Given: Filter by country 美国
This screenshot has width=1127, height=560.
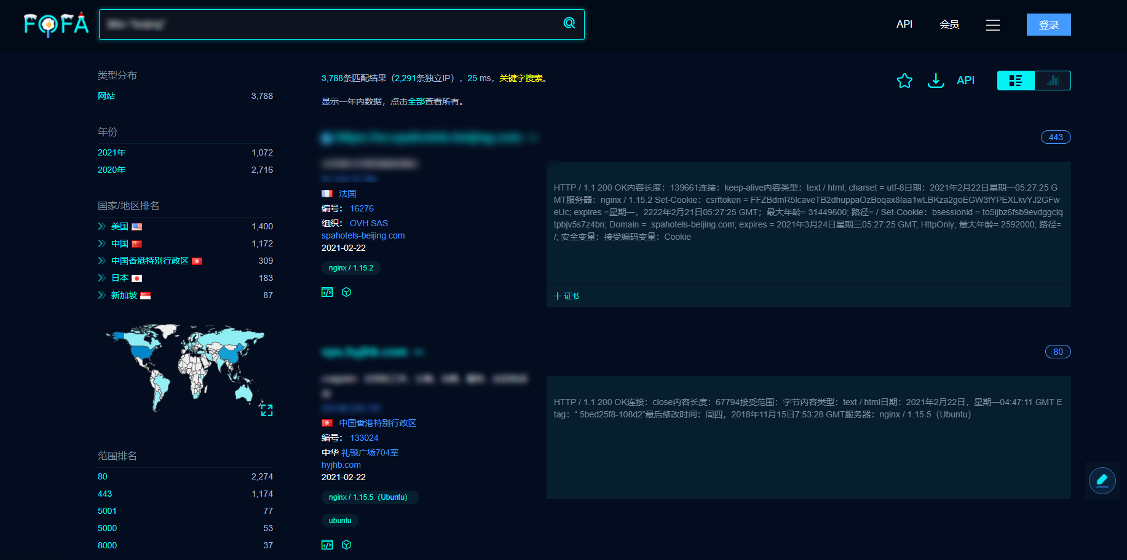Looking at the screenshot, I should click(x=119, y=226).
